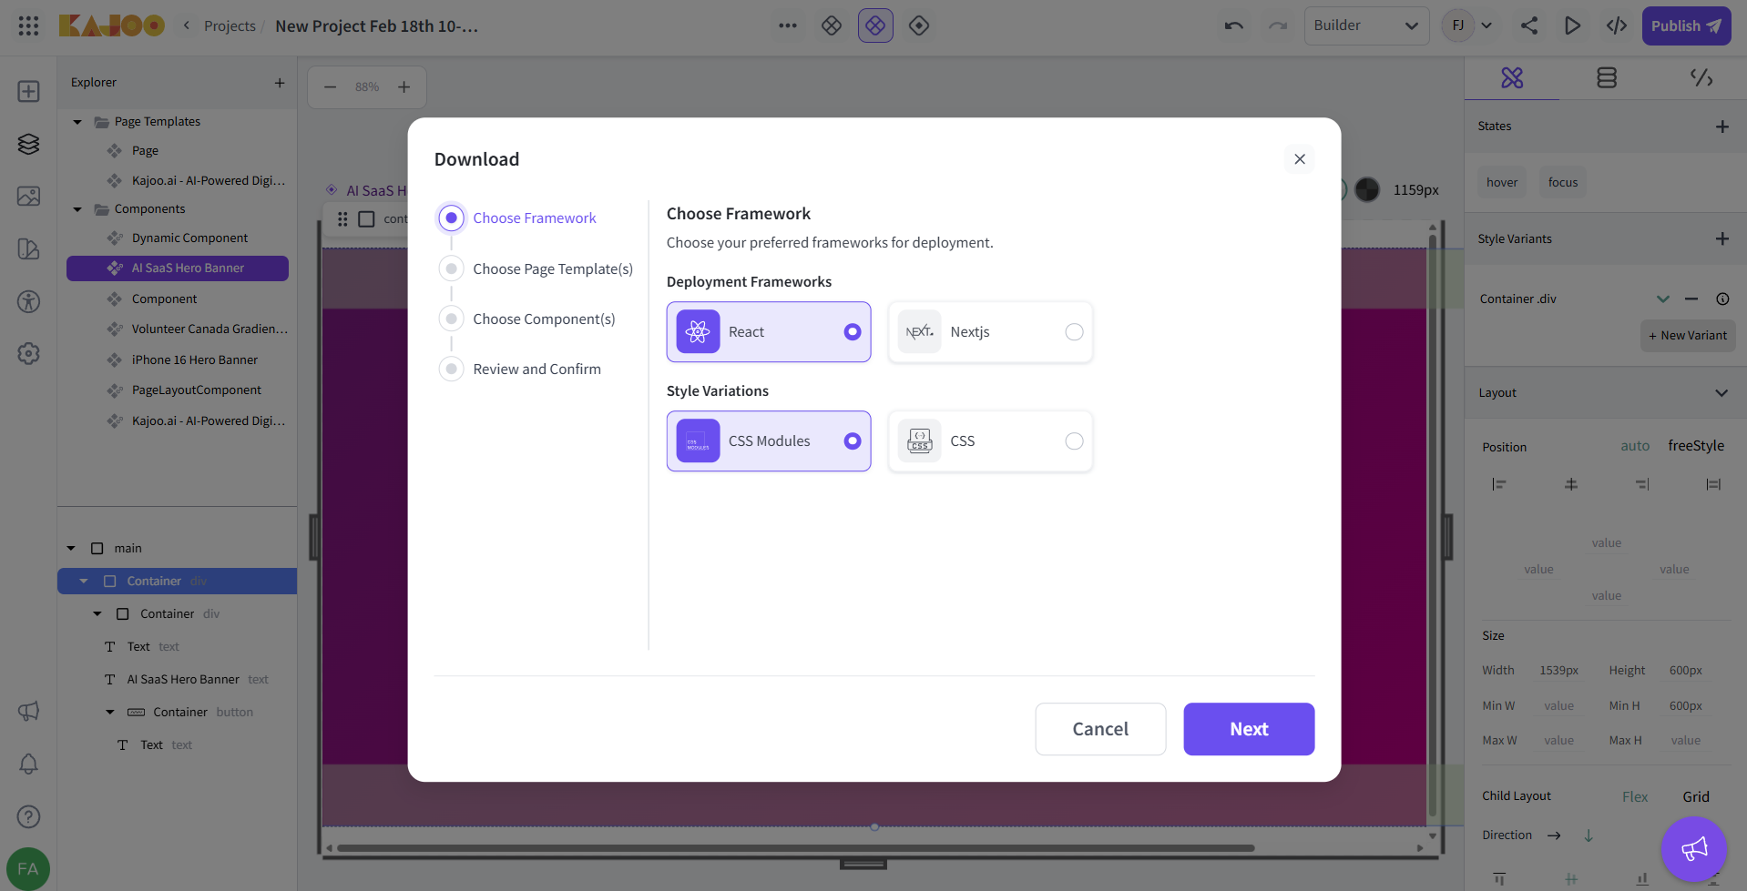Viewport: 1747px width, 891px height.
Task: Add a style variant with plus icon
Action: [1721, 238]
